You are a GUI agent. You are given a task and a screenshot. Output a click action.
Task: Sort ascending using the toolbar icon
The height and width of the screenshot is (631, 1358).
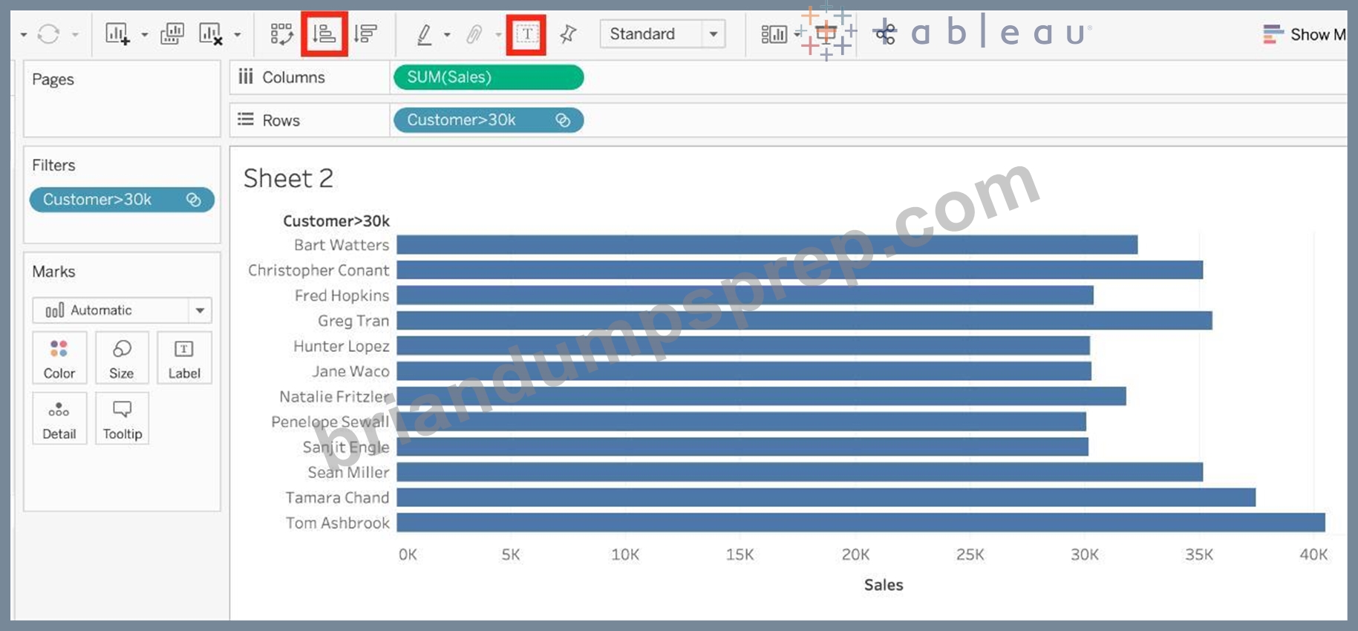[x=324, y=34]
